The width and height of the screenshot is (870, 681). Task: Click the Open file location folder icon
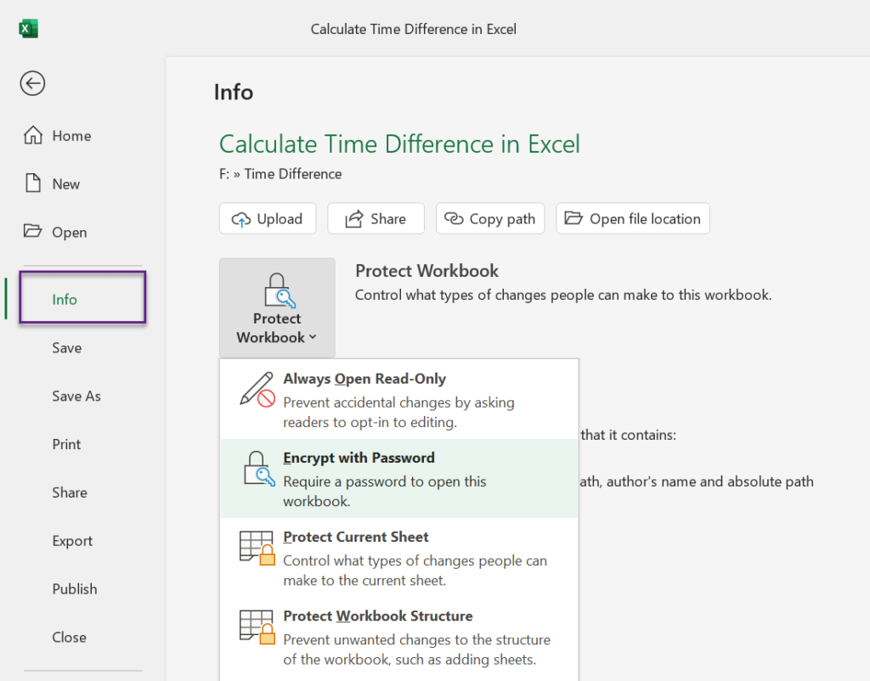click(573, 218)
